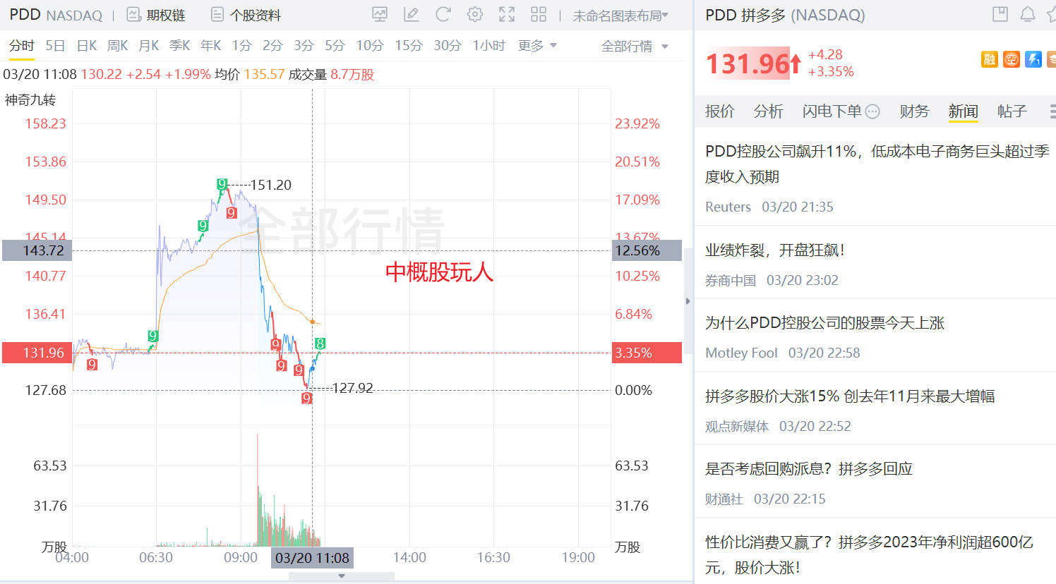Select the 3分 interval
The image size is (1056, 584).
point(304,46)
